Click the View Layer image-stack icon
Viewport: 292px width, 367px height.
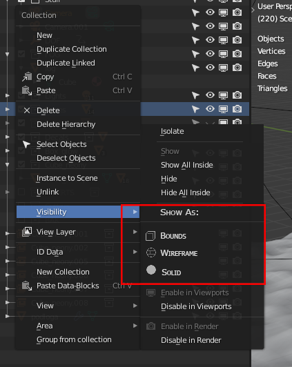27,232
